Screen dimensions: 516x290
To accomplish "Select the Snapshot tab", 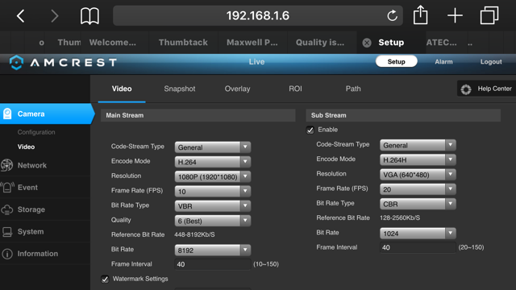I will click(179, 89).
